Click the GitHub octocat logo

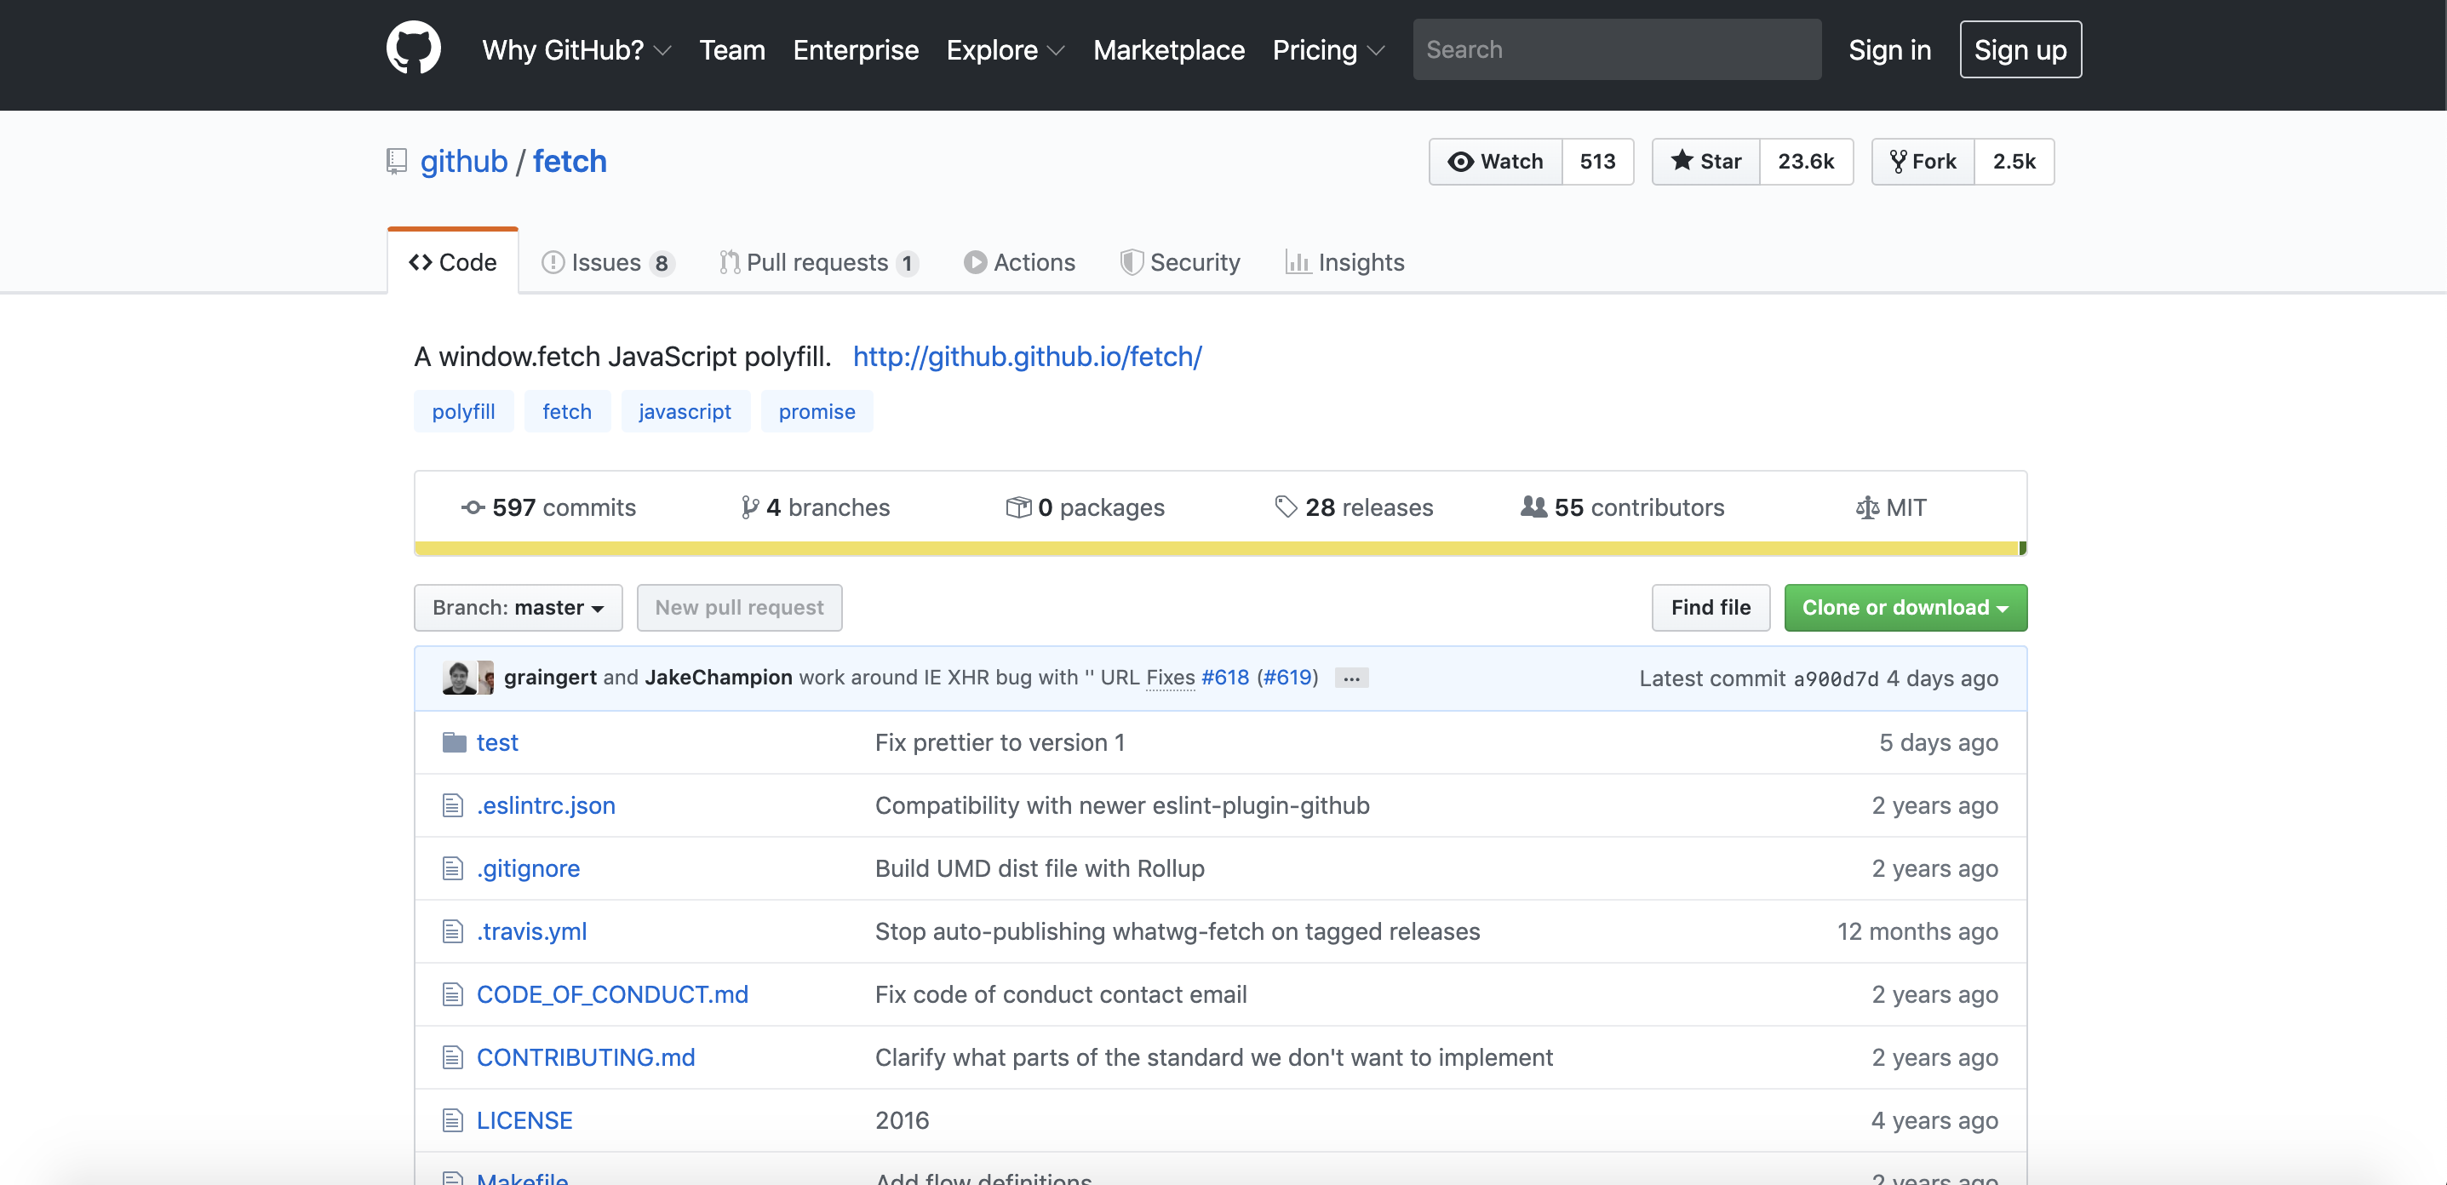[413, 49]
